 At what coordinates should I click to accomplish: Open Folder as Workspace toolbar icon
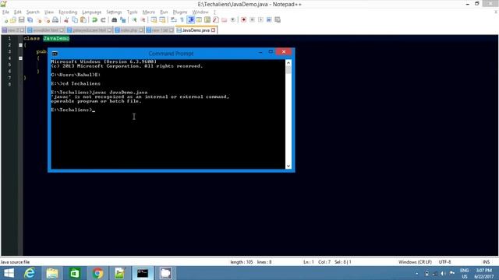point(225,20)
